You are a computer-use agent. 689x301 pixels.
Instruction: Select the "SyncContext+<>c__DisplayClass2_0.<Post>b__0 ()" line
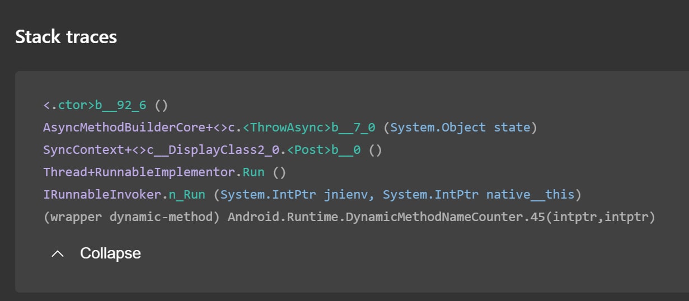[213, 150]
